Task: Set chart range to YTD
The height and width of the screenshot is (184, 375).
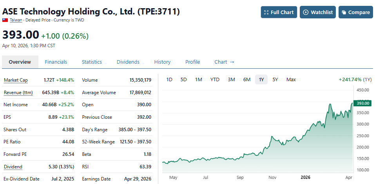Action: point(215,80)
